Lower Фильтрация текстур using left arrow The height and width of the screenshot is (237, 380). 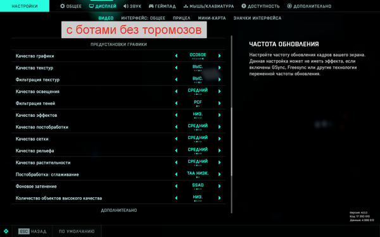(x=176, y=80)
